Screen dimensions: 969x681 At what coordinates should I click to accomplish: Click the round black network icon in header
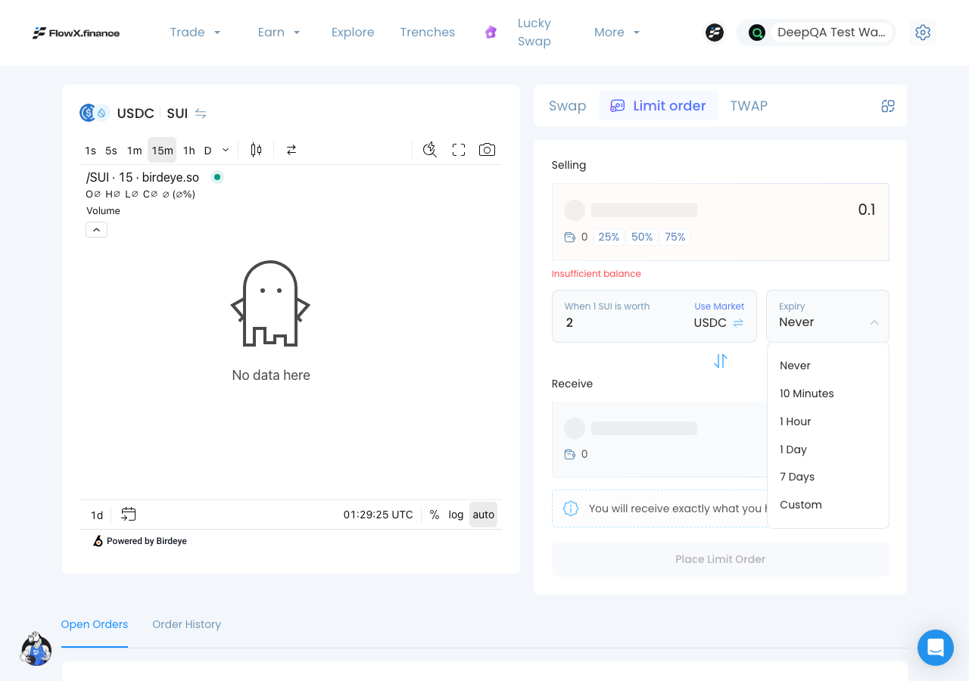coord(715,33)
